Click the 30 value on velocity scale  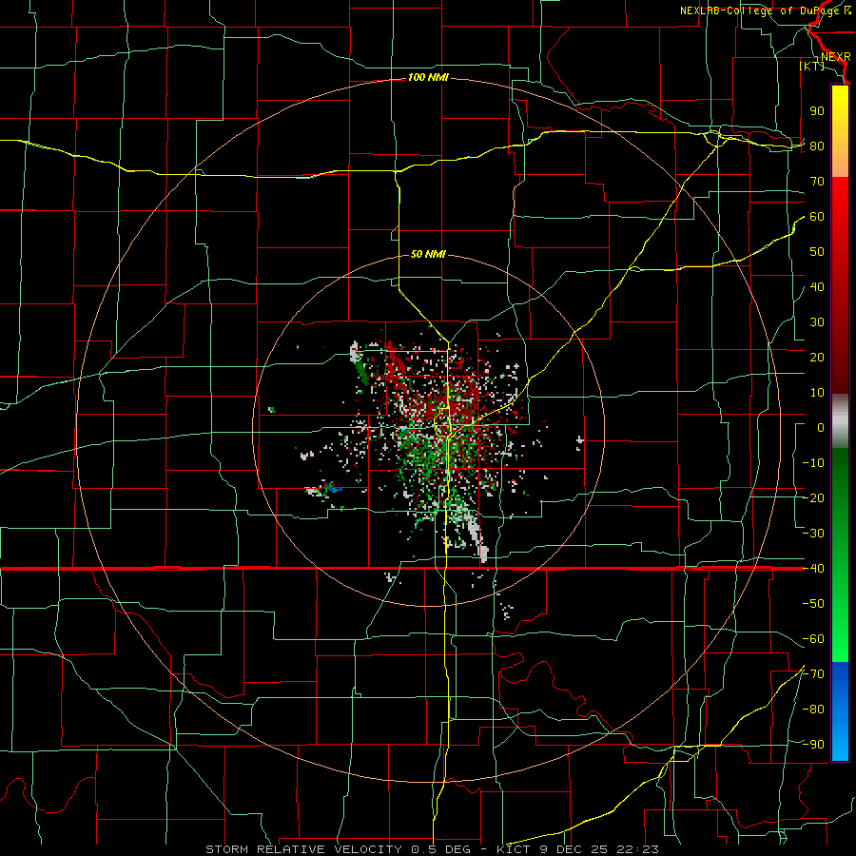[x=817, y=322]
